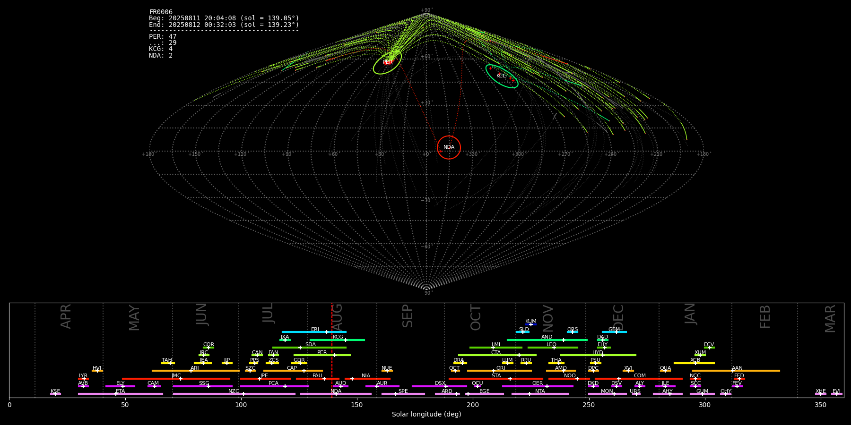Select the LYR shower bar
Viewport: 851px width, 425px height.
point(83,379)
